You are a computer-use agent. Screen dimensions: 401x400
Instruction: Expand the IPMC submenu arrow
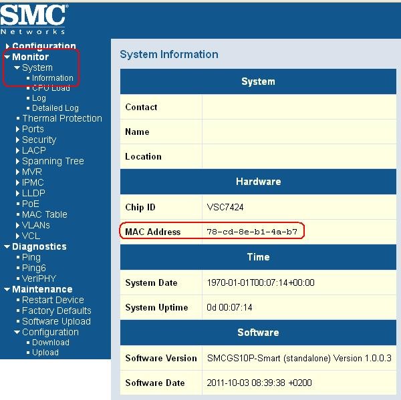pyautogui.click(x=17, y=183)
